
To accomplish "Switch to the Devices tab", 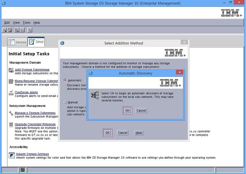I will coord(17,42).
